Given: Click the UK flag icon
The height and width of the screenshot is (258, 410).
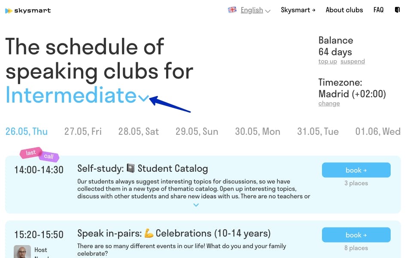Looking at the screenshot, I should [232, 10].
